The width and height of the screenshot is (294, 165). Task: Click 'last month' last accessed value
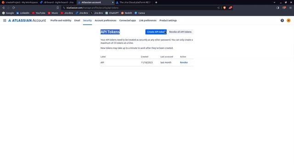(x=166, y=62)
